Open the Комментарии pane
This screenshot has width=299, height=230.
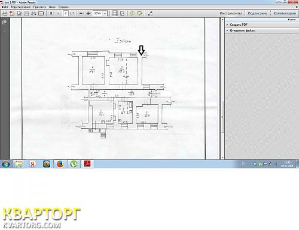285,13
